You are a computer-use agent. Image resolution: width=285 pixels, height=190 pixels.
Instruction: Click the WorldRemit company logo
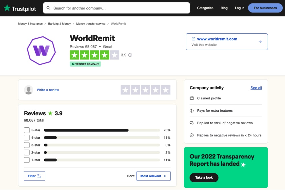41,50
